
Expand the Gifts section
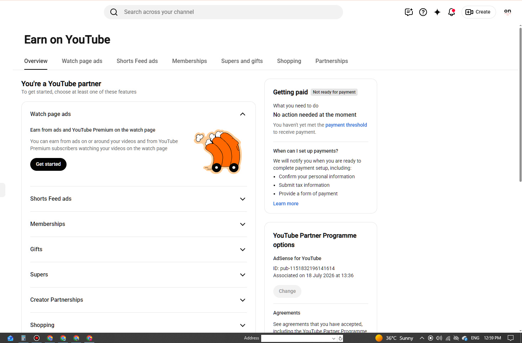pos(243,249)
